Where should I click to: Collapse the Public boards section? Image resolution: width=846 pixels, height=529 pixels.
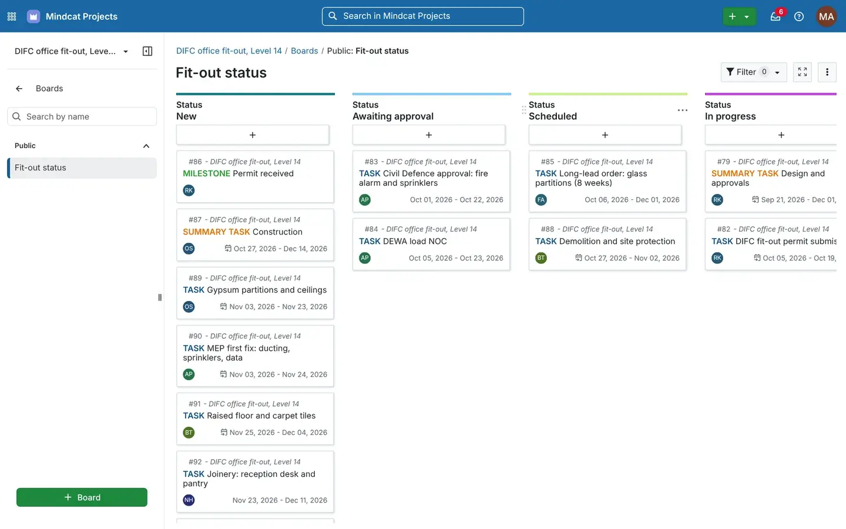pos(146,146)
